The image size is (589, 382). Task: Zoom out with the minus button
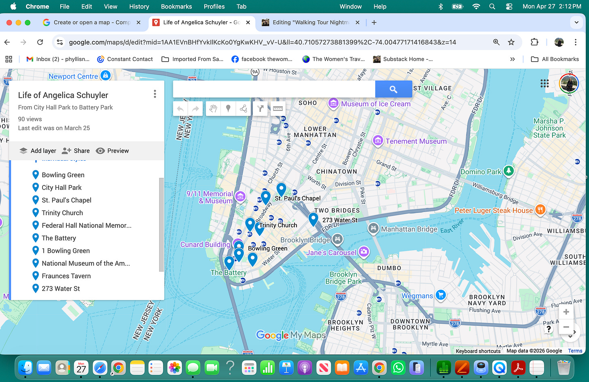566,327
